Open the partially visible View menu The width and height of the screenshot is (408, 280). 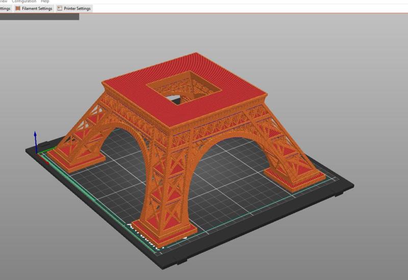[4, 2]
